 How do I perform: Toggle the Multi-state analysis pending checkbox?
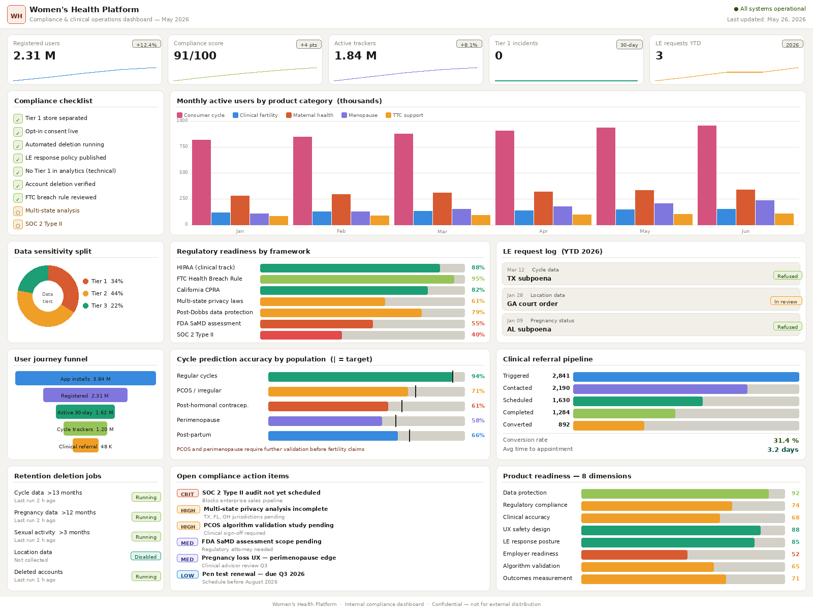click(18, 211)
